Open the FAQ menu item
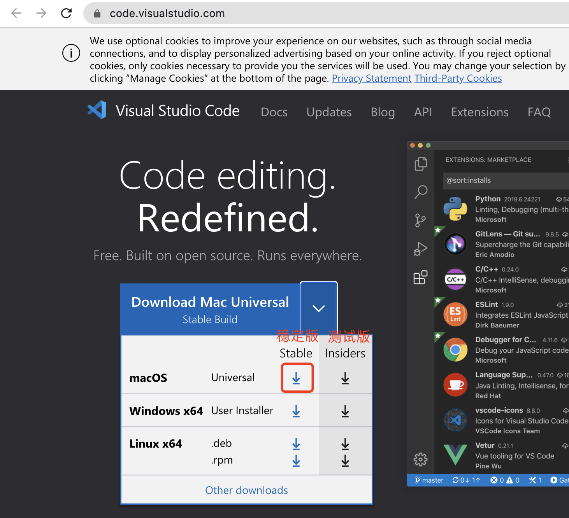 point(539,112)
